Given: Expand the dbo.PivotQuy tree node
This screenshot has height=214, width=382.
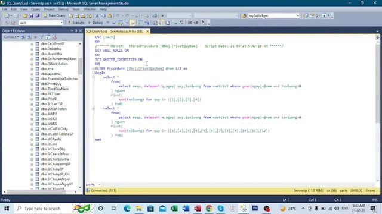Looking at the screenshot, I should tap(32, 84).
